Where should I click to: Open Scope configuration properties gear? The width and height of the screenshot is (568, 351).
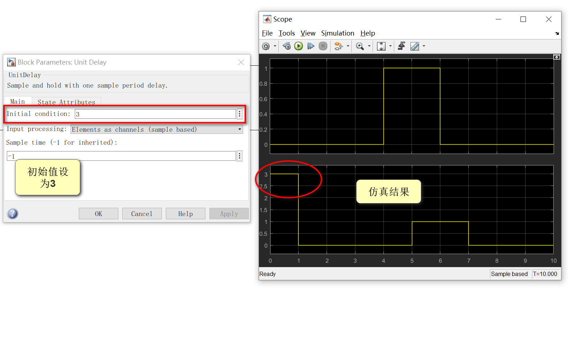[x=266, y=46]
